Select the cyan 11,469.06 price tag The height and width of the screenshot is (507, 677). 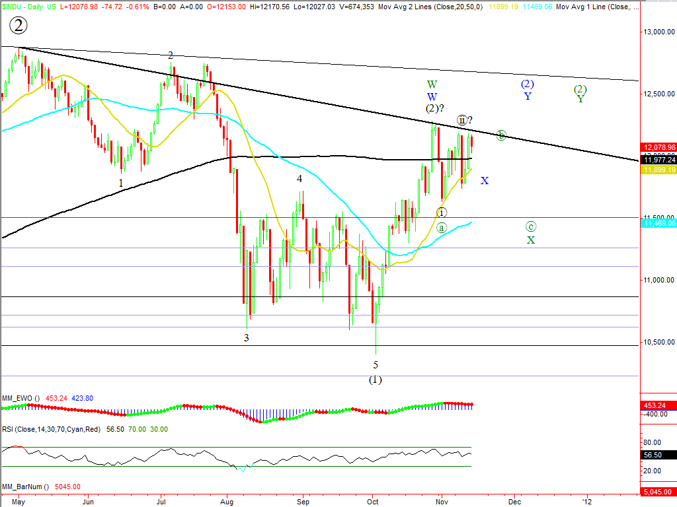(x=658, y=224)
